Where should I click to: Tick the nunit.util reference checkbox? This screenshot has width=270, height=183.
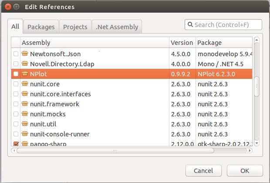click(16, 124)
